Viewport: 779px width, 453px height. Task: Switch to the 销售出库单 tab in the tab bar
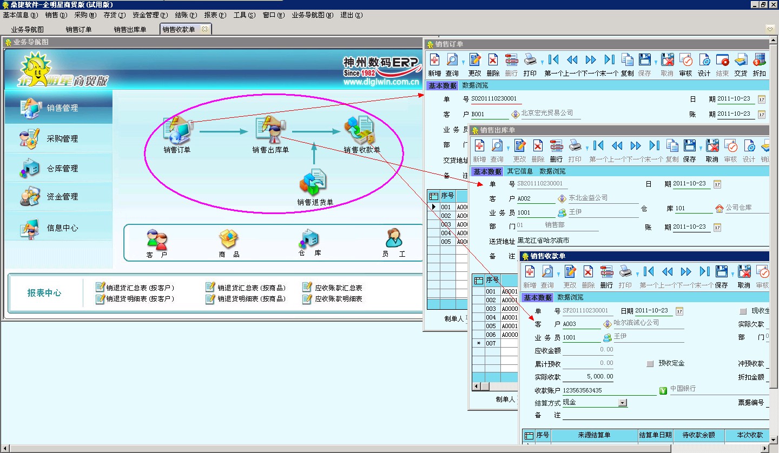[130, 30]
